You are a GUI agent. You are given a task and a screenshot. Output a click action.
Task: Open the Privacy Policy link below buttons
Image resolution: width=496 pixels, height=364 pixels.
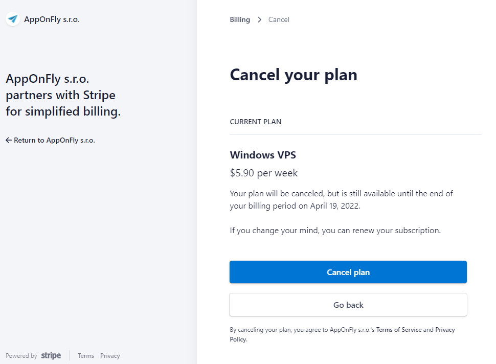pos(342,334)
